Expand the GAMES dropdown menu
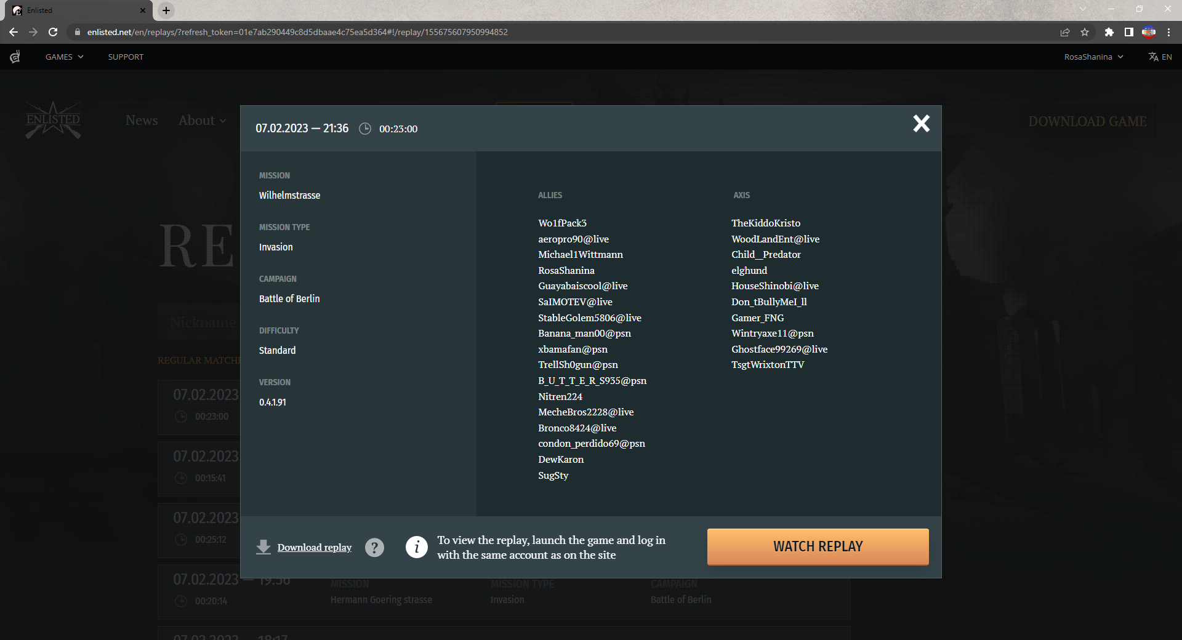This screenshot has height=640, width=1182. tap(64, 57)
